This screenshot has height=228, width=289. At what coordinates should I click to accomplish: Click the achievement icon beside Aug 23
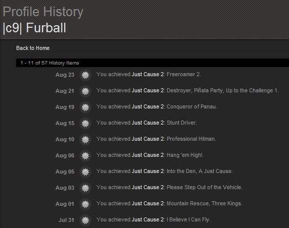click(x=85, y=75)
